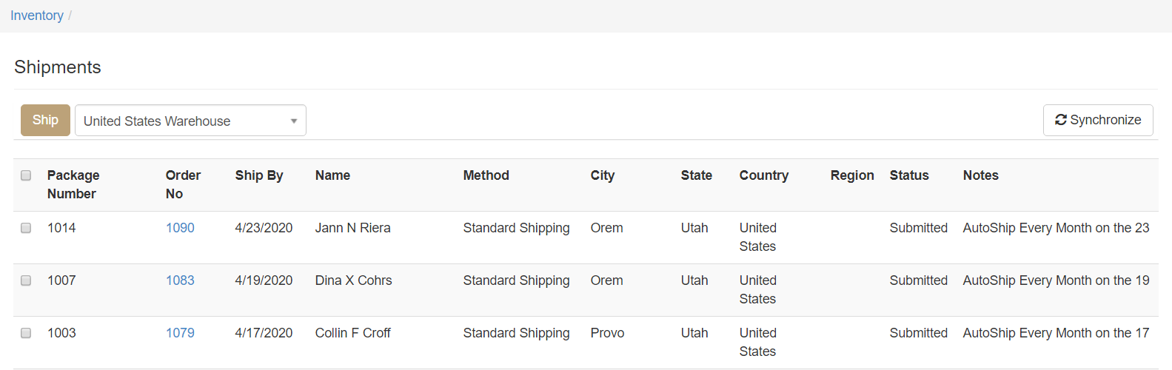Open order number 1079 link
Screen dimensions: 1172x370
tap(180, 333)
